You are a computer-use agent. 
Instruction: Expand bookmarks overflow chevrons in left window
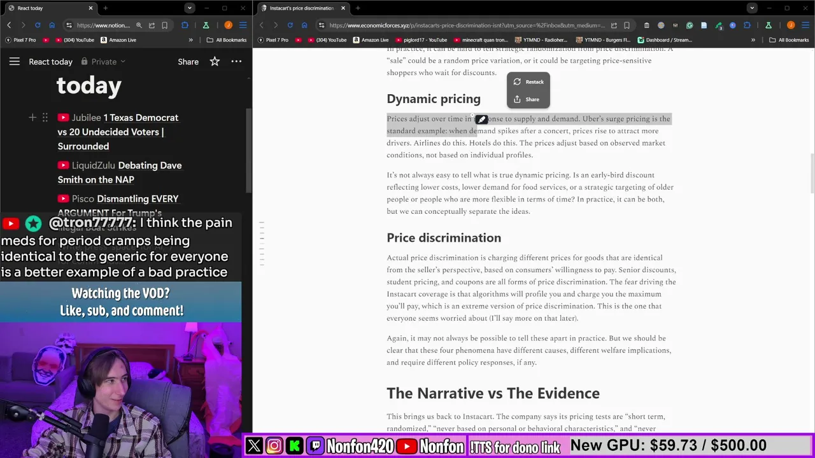coord(190,40)
